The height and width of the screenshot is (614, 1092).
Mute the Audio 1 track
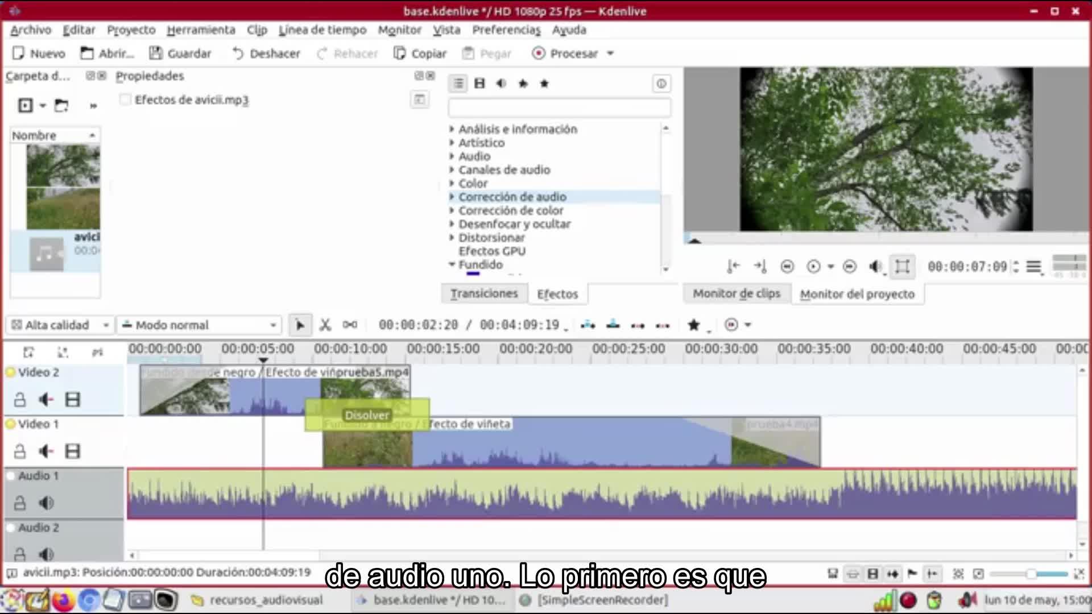[x=46, y=503]
